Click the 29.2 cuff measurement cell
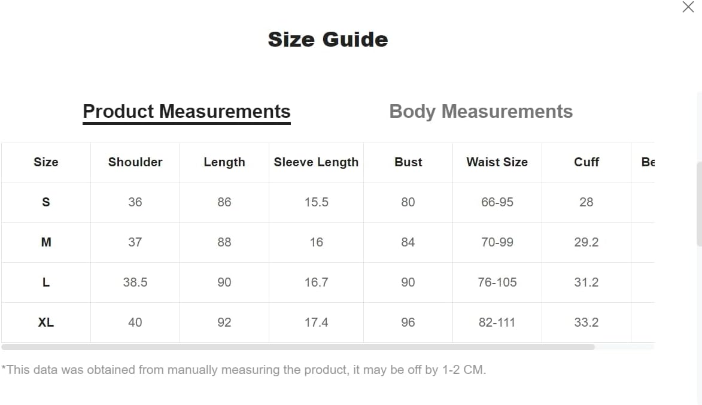Image resolution: width=702 pixels, height=405 pixels. coord(586,242)
